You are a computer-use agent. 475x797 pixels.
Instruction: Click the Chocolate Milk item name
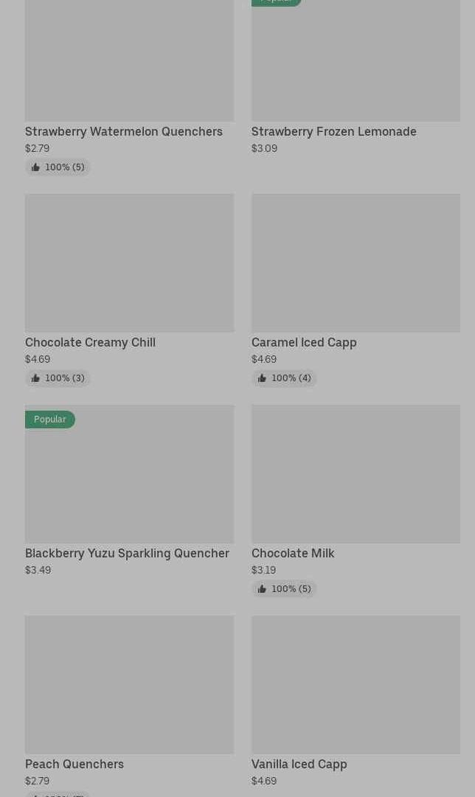(293, 553)
